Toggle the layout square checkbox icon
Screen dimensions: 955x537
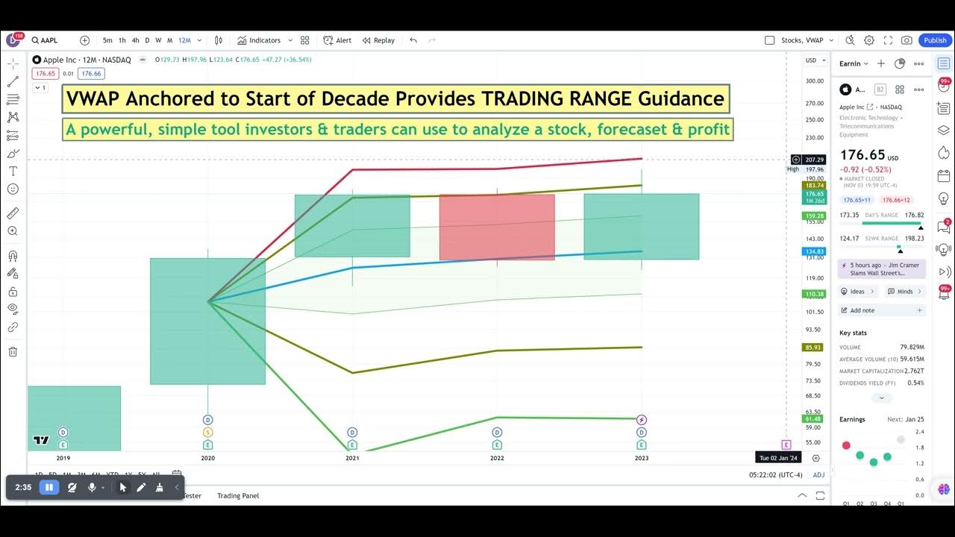770,40
